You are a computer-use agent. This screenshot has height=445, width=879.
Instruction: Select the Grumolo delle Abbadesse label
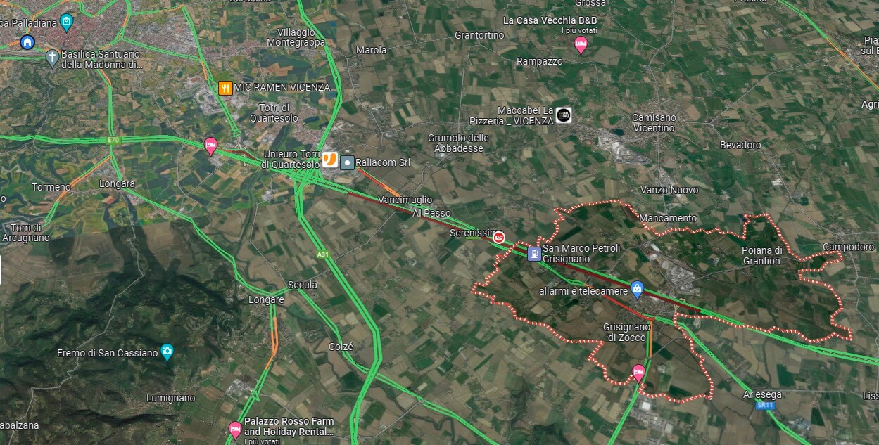click(459, 143)
